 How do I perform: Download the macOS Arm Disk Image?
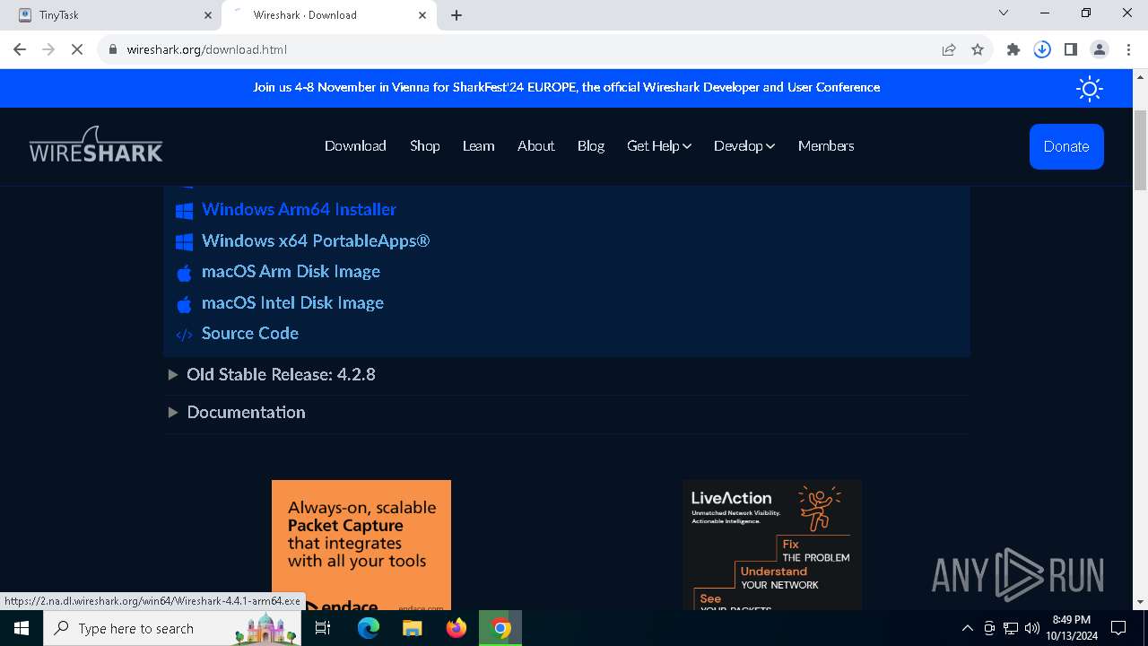[x=291, y=271]
